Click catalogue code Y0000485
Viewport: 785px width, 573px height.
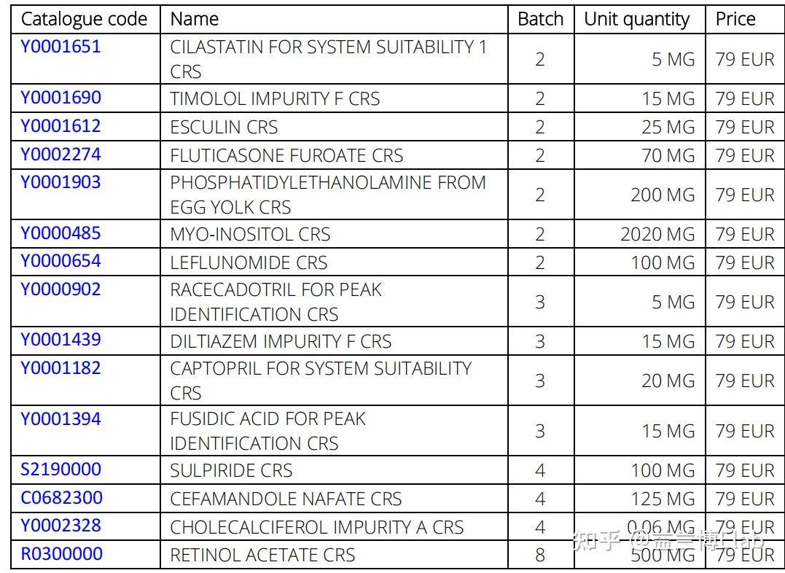point(60,233)
